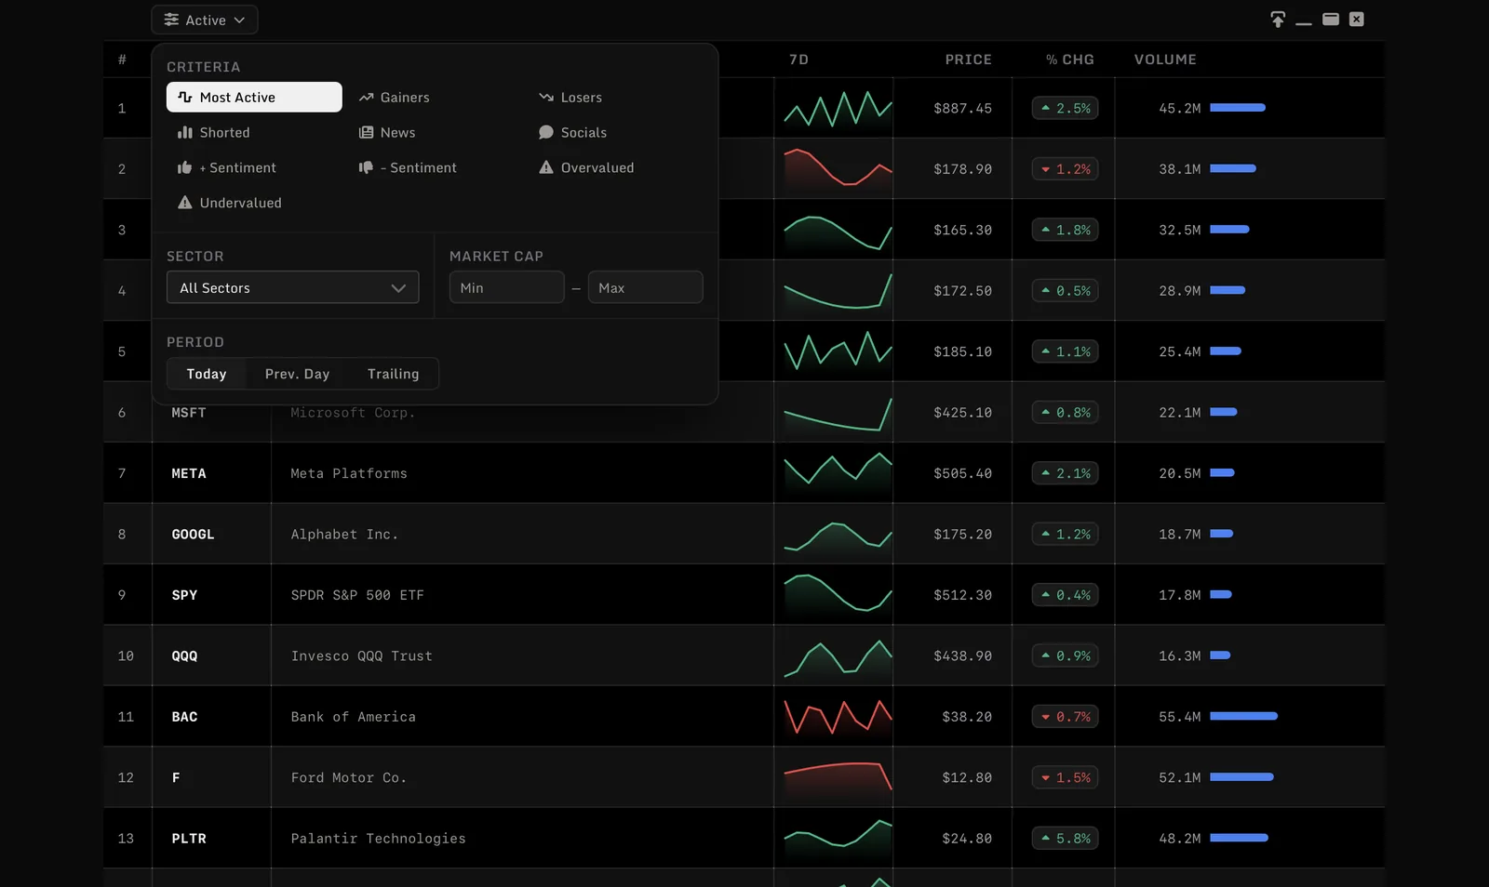The height and width of the screenshot is (887, 1489).
Task: Select the Most Active criteria
Action: (254, 98)
